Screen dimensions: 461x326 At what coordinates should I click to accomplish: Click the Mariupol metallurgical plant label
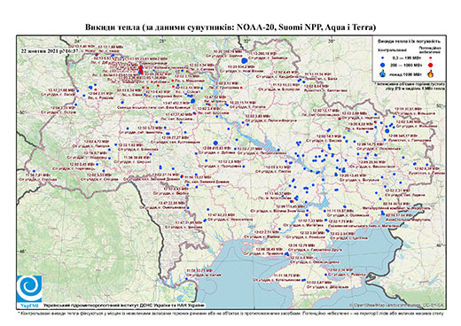pos(396,208)
